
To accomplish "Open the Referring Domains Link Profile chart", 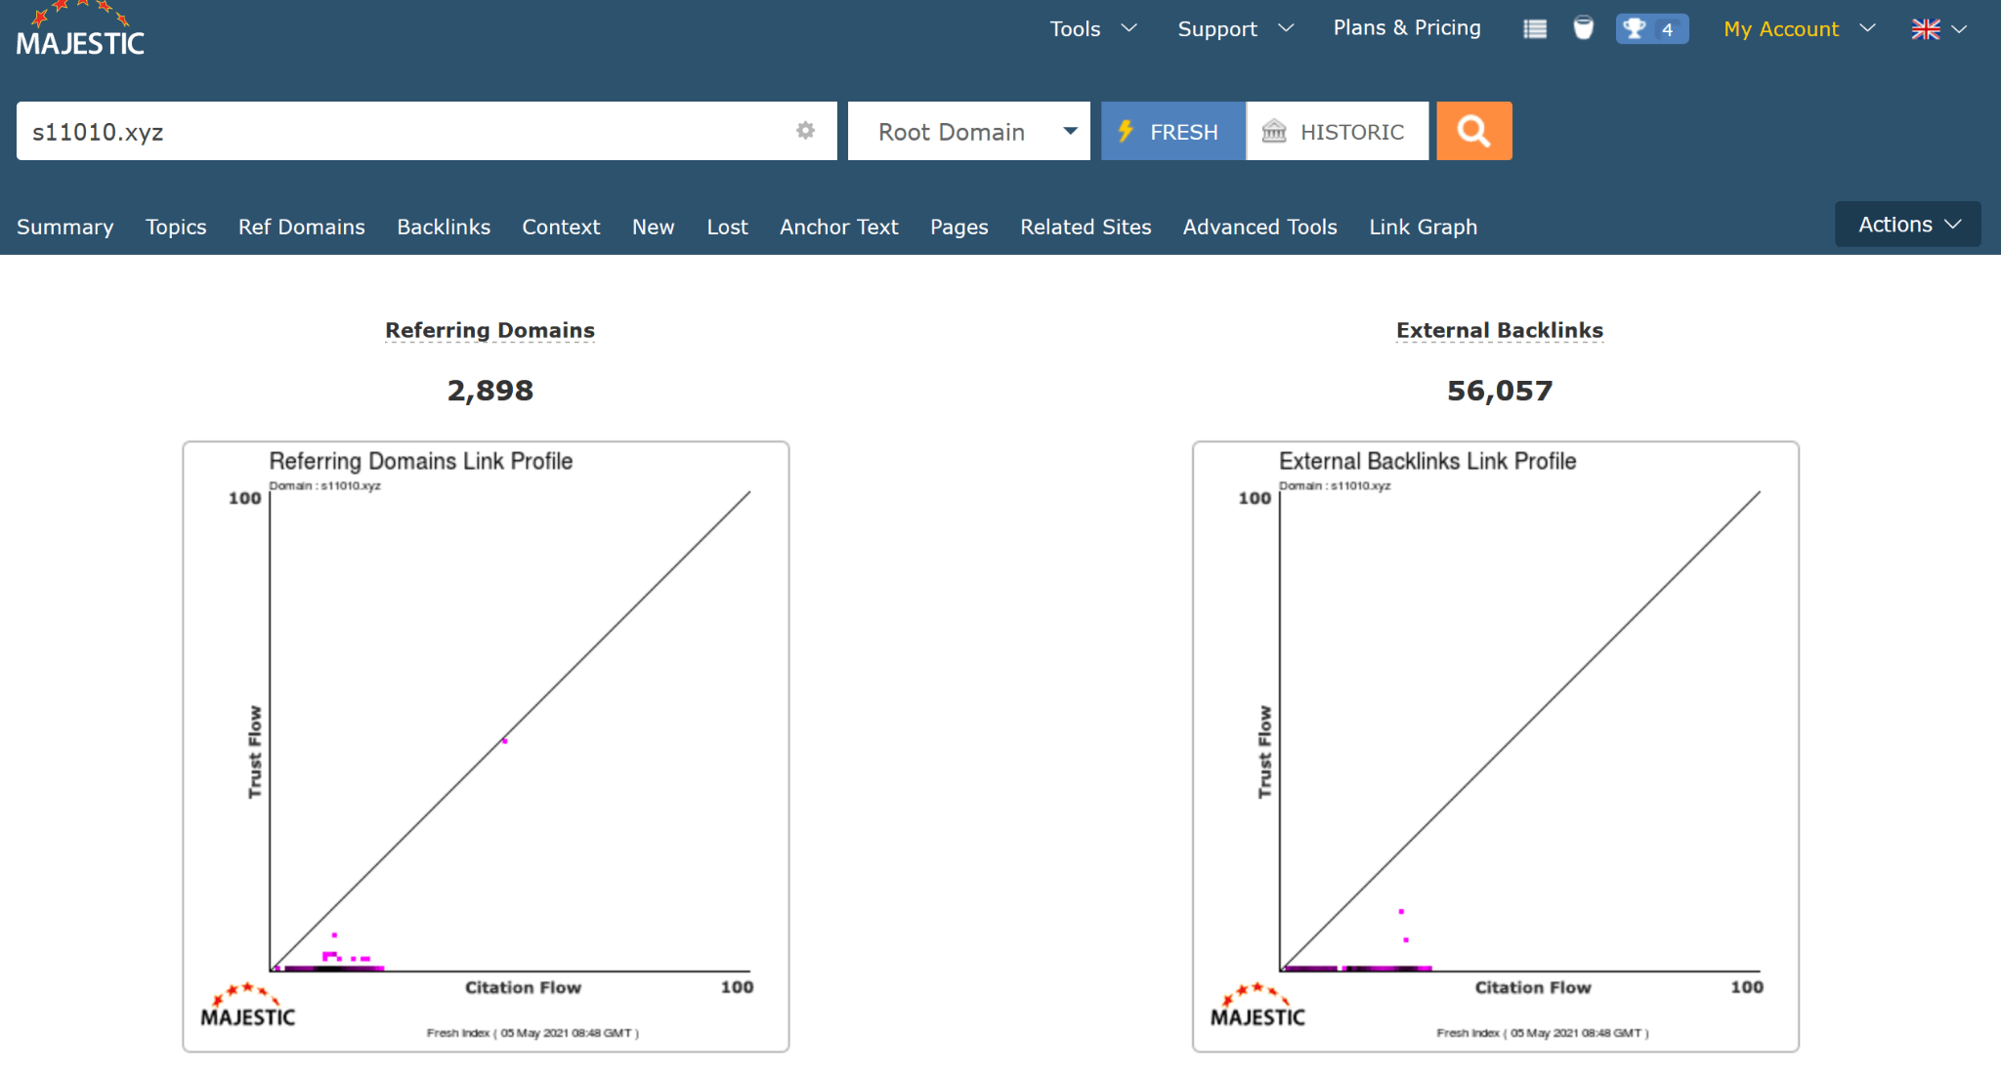I will pyautogui.click(x=486, y=747).
